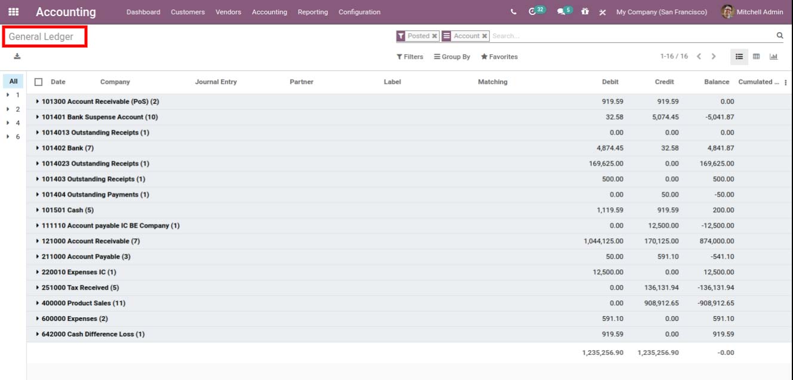Open the Configuration menu

click(359, 12)
